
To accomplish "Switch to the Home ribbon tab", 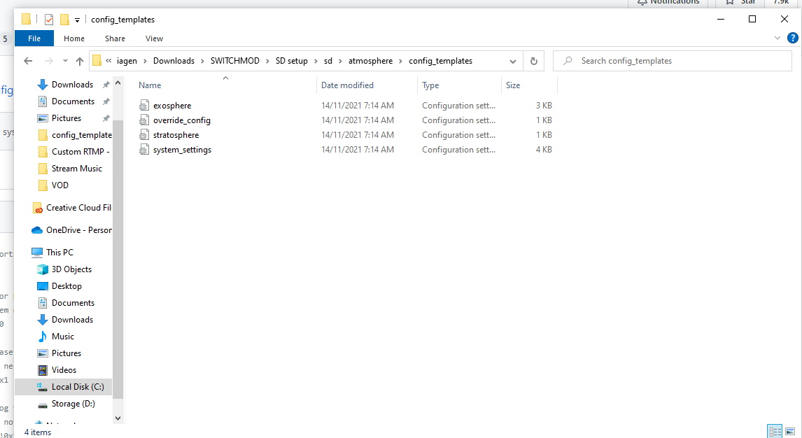I will click(74, 39).
